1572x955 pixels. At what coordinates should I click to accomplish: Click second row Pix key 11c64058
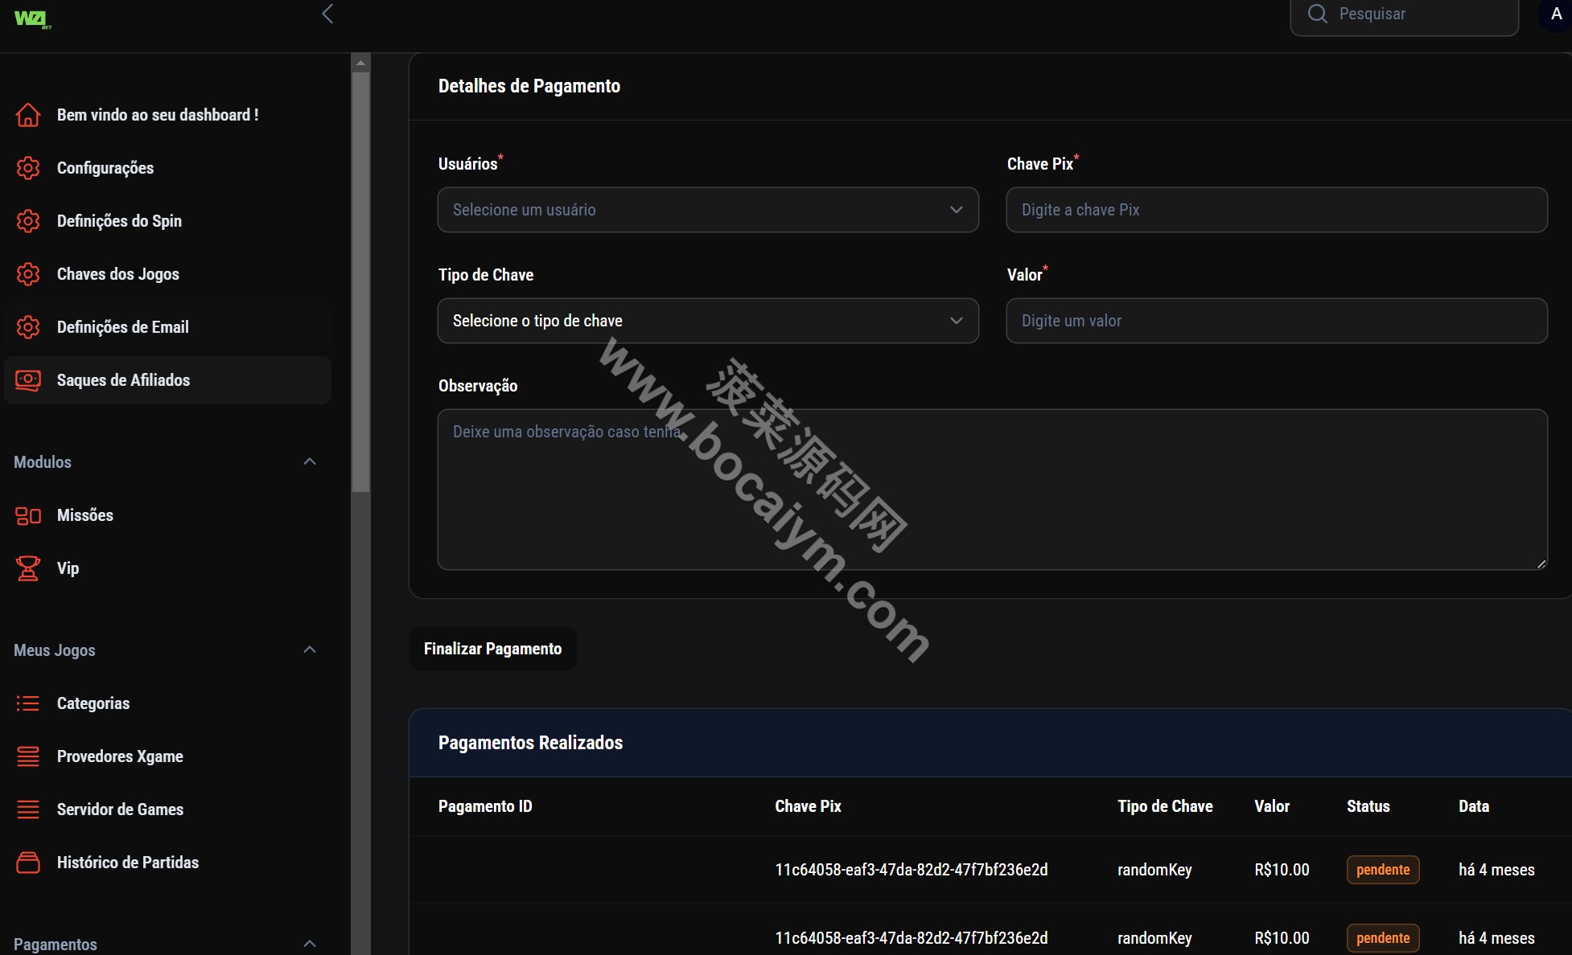[912, 938]
